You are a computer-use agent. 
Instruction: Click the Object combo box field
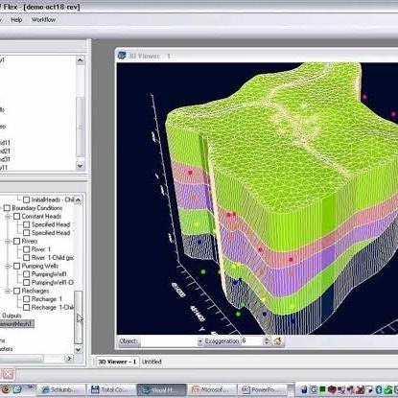click(169, 341)
